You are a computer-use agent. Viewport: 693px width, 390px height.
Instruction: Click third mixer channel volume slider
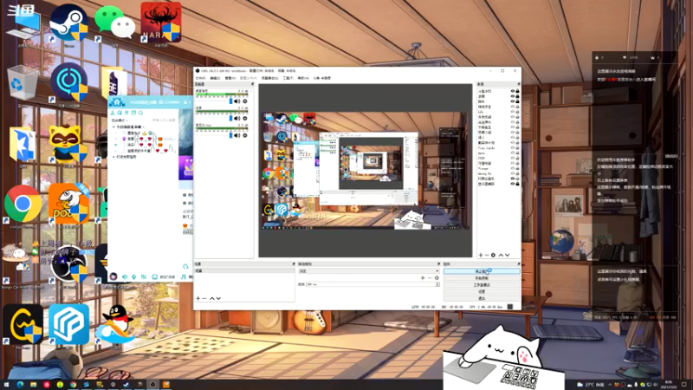pos(230,135)
